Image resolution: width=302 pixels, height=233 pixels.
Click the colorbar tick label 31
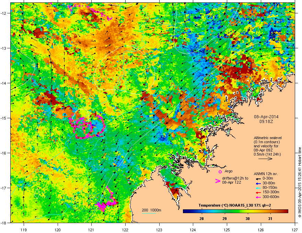click(x=270, y=219)
